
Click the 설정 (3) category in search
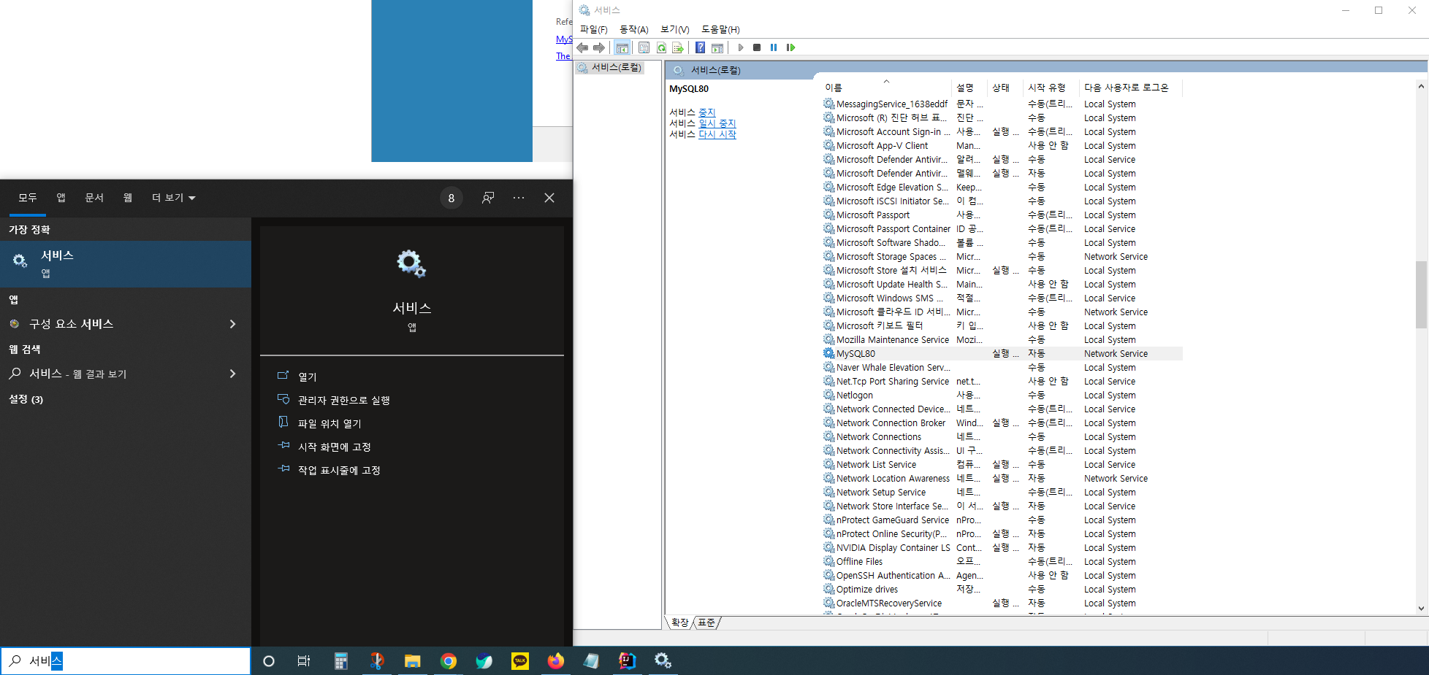coord(26,399)
